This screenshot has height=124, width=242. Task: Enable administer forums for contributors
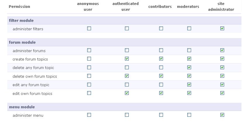tap(161, 50)
